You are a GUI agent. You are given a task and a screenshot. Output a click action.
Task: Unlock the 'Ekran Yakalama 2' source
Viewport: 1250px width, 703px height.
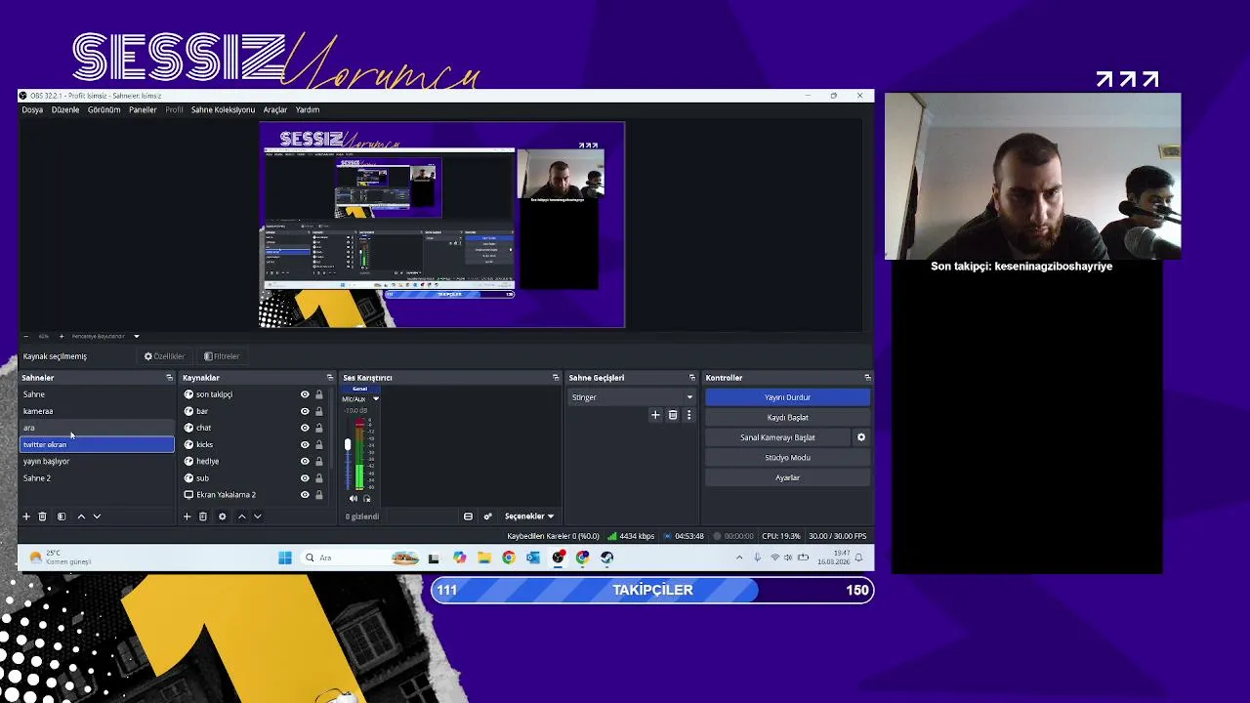tap(318, 495)
